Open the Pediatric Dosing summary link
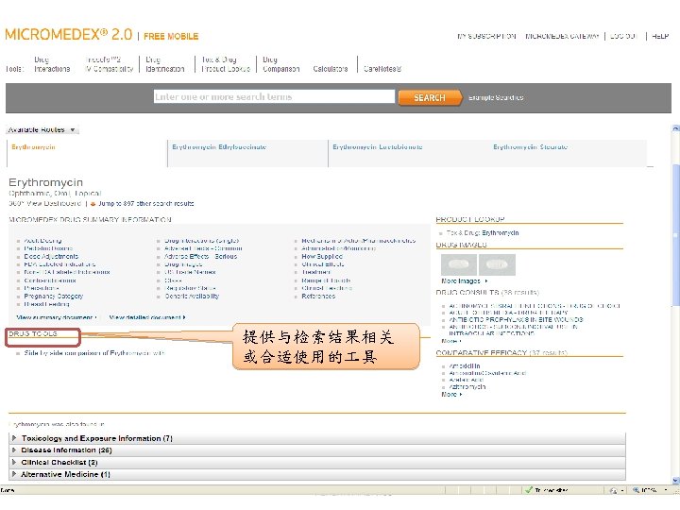 tap(48, 248)
